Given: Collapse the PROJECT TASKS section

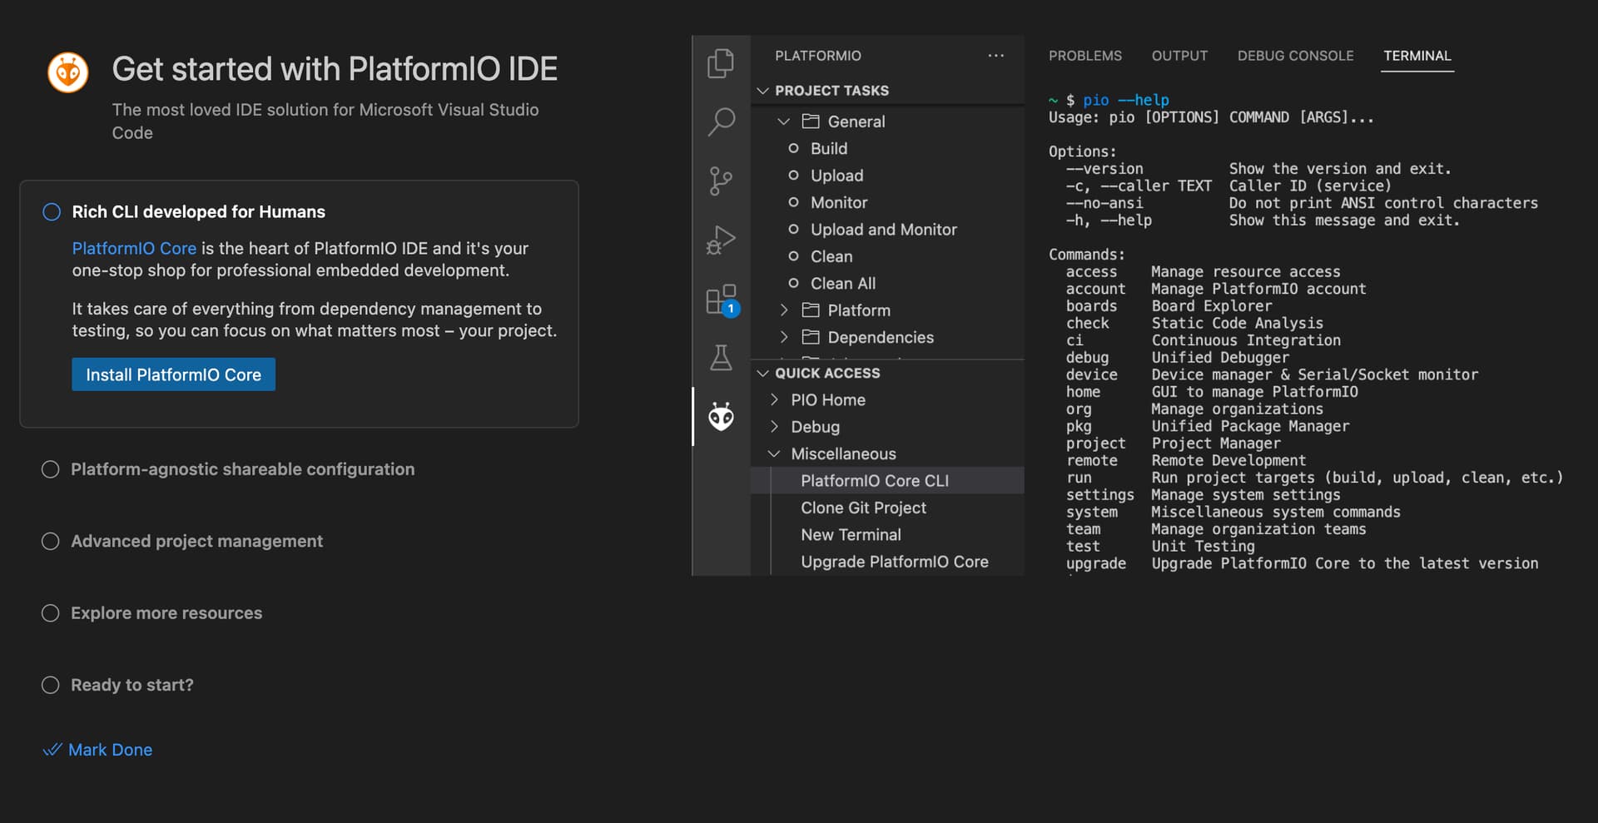Looking at the screenshot, I should (x=762, y=91).
